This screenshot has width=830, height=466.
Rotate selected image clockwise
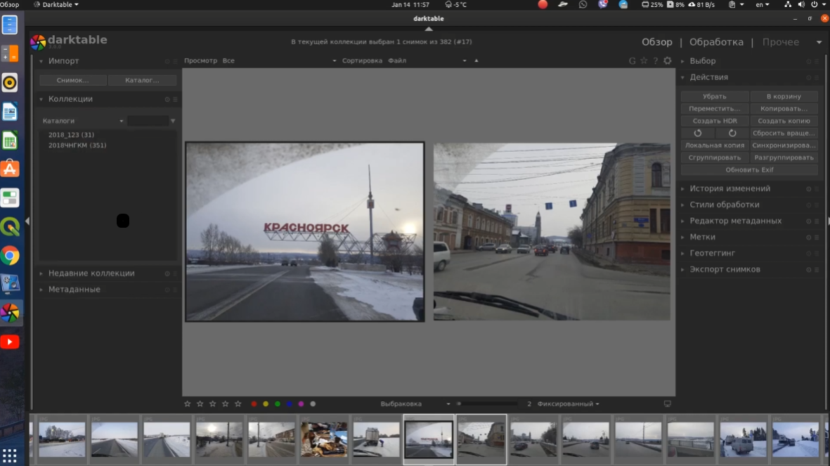(732, 133)
